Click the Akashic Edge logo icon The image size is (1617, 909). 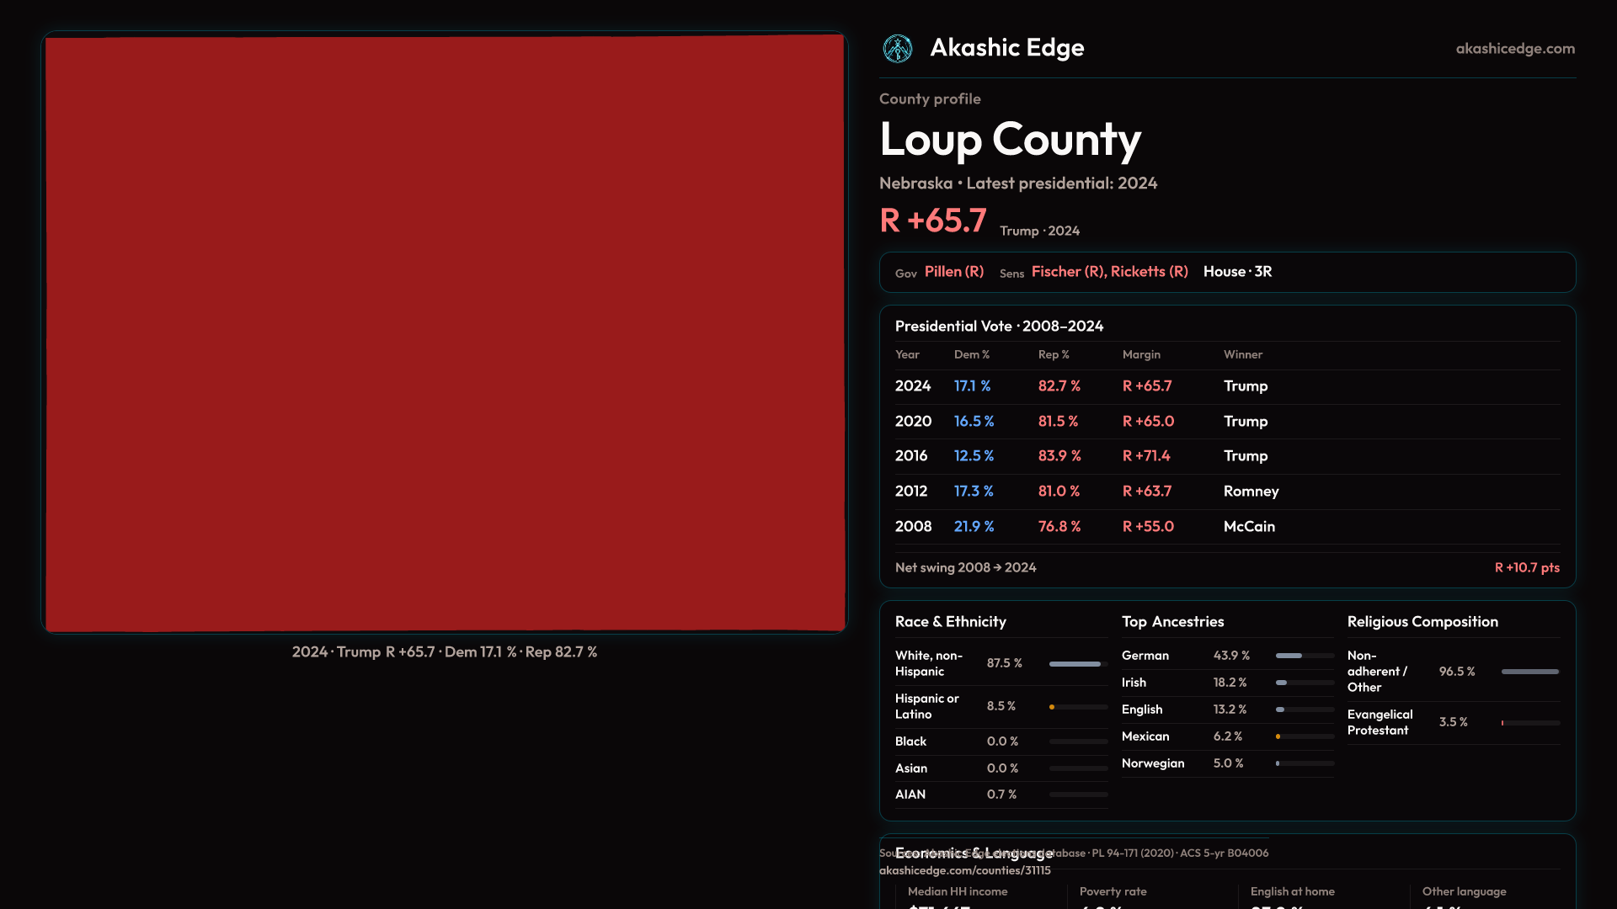point(897,49)
